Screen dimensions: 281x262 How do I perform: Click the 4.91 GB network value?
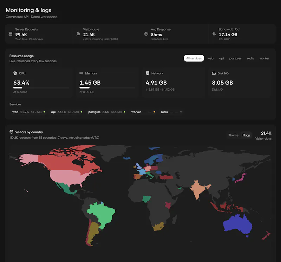click(156, 83)
